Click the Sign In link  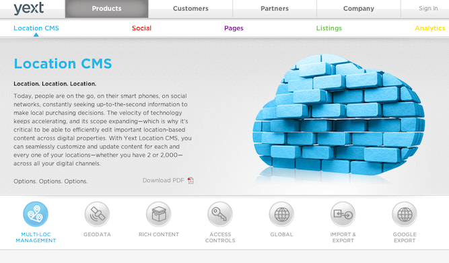[x=428, y=8]
